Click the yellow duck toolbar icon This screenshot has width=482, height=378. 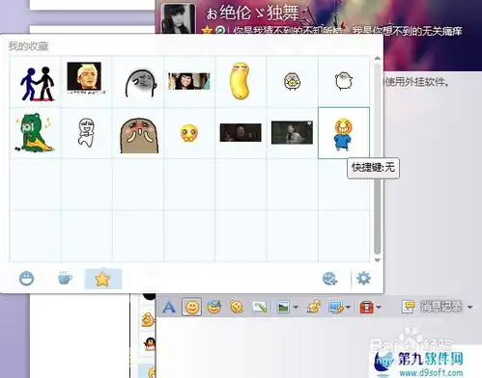[313, 307]
